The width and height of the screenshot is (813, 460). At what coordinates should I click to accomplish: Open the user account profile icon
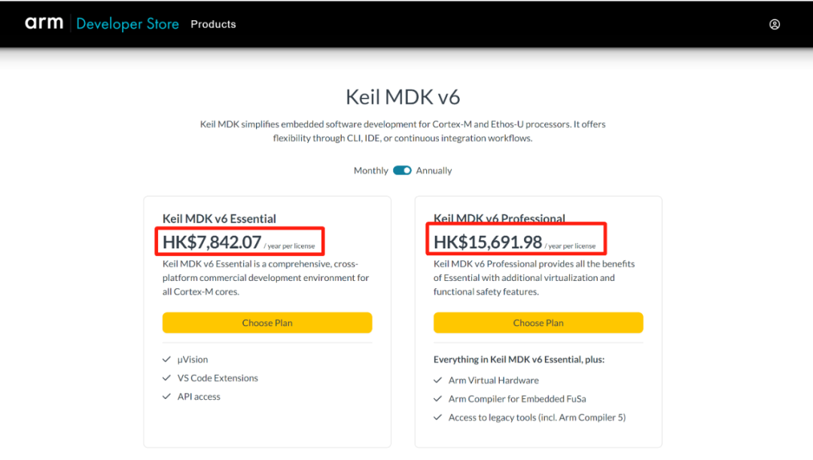[775, 24]
